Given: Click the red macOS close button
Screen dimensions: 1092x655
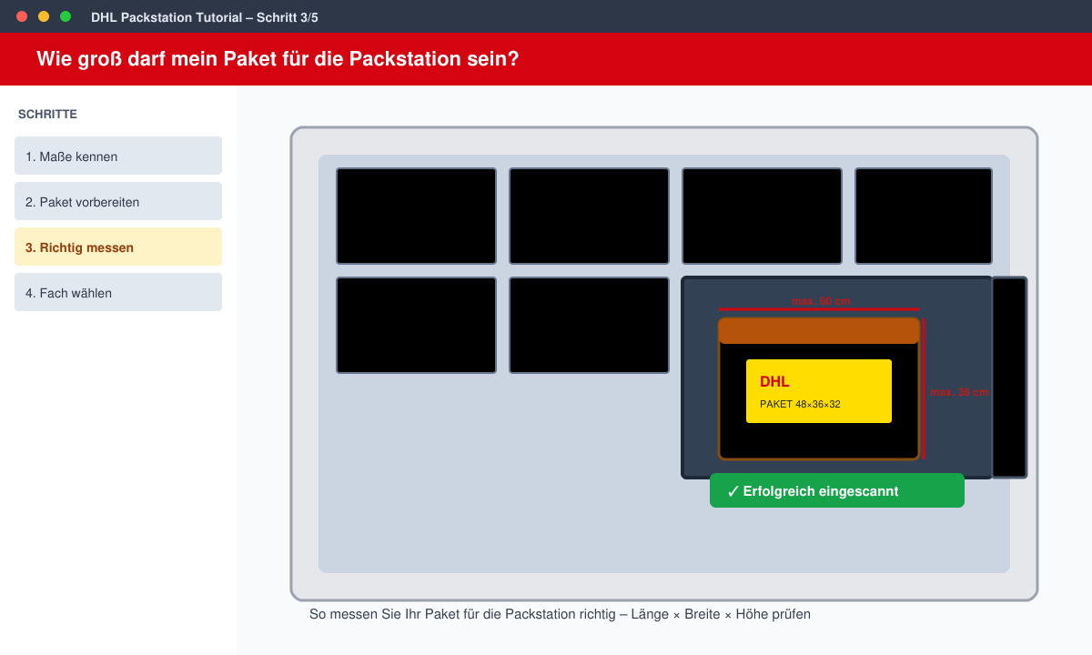Looking at the screenshot, I should pyautogui.click(x=22, y=16).
